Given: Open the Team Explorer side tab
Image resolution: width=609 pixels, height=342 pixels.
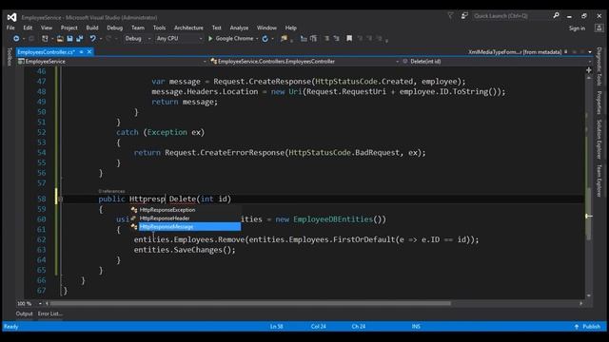Looking at the screenshot, I should (599, 180).
